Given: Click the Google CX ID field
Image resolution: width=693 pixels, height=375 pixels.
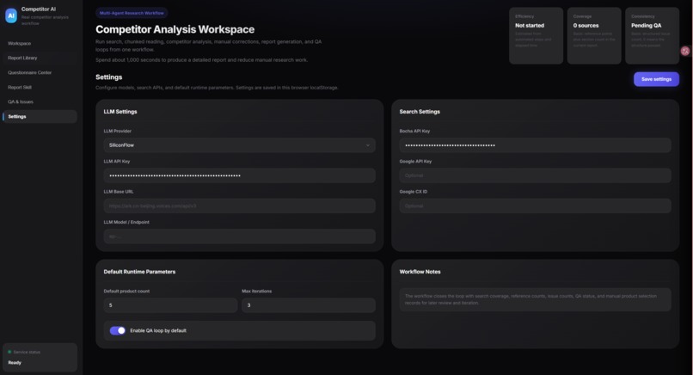Looking at the screenshot, I should tap(535, 206).
